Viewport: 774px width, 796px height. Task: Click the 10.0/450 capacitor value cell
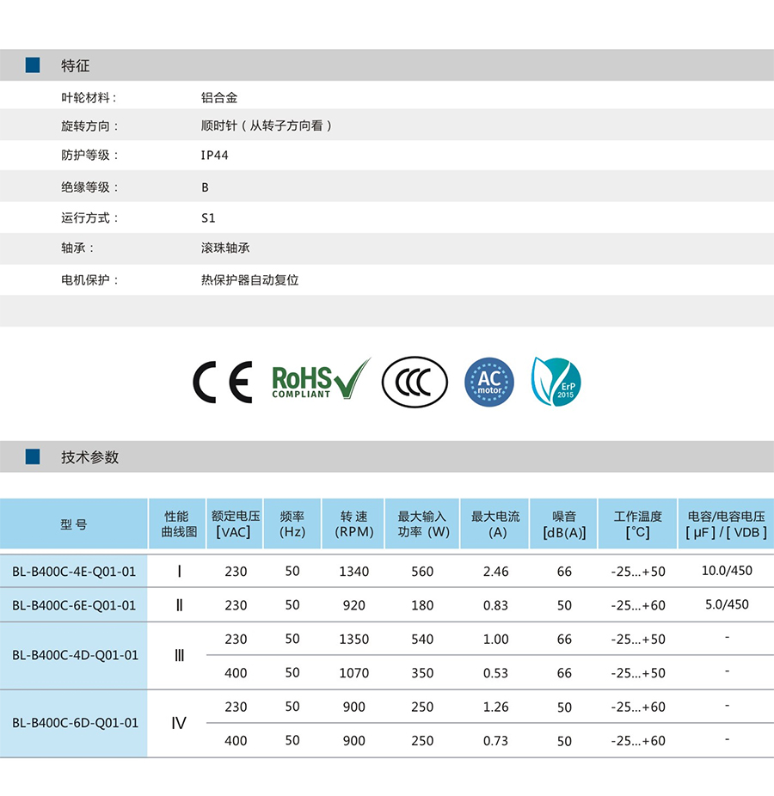pos(727,571)
